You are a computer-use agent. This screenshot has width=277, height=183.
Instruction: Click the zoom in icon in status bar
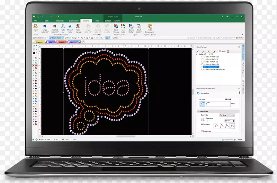coord(235,140)
